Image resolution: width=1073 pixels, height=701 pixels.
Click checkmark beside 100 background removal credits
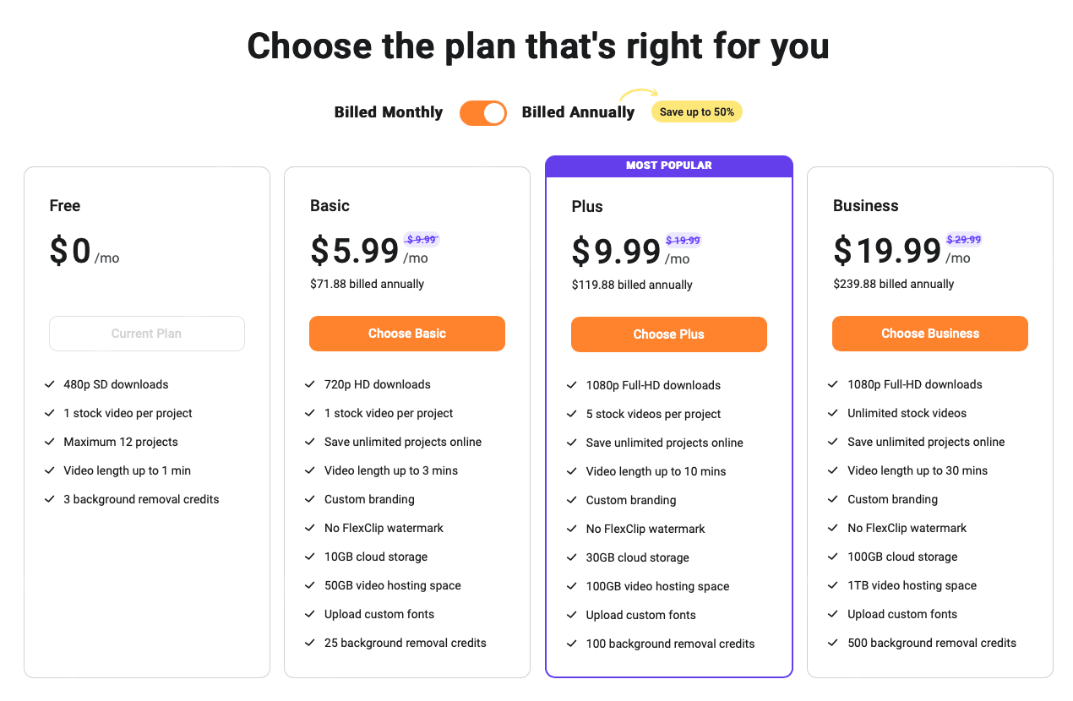(x=572, y=644)
